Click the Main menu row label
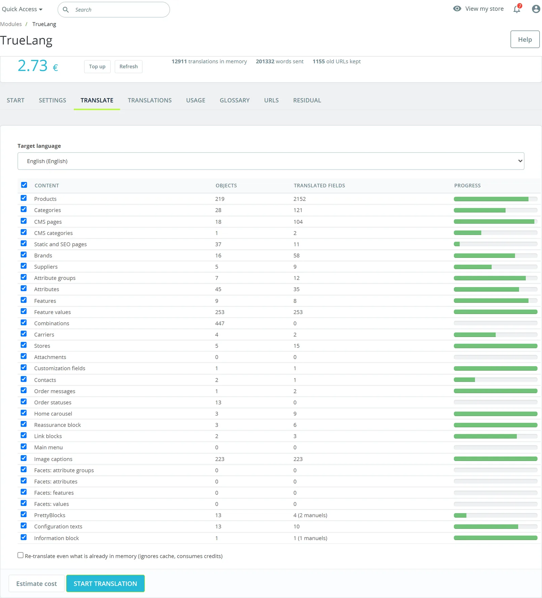This screenshot has width=542, height=598. click(x=48, y=447)
